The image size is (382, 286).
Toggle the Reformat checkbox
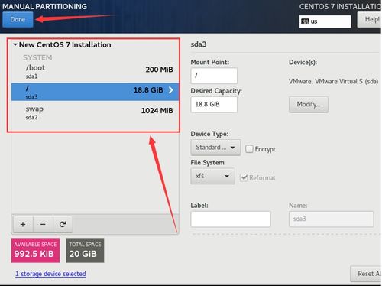tap(244, 177)
